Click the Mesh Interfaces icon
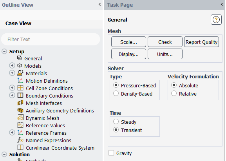 pyautogui.click(x=20, y=103)
